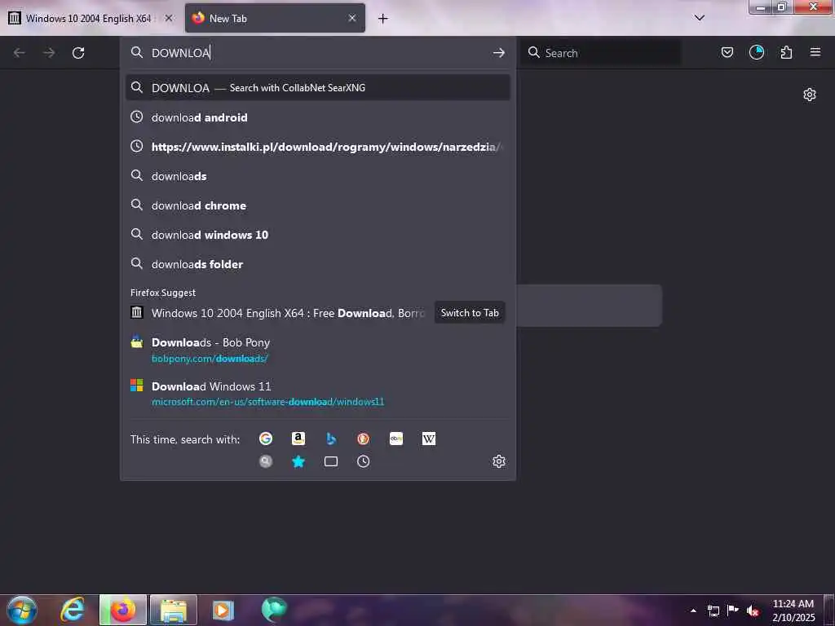Search this time with the gray magnifier engine
This screenshot has height=626, width=835.
[x=266, y=461]
